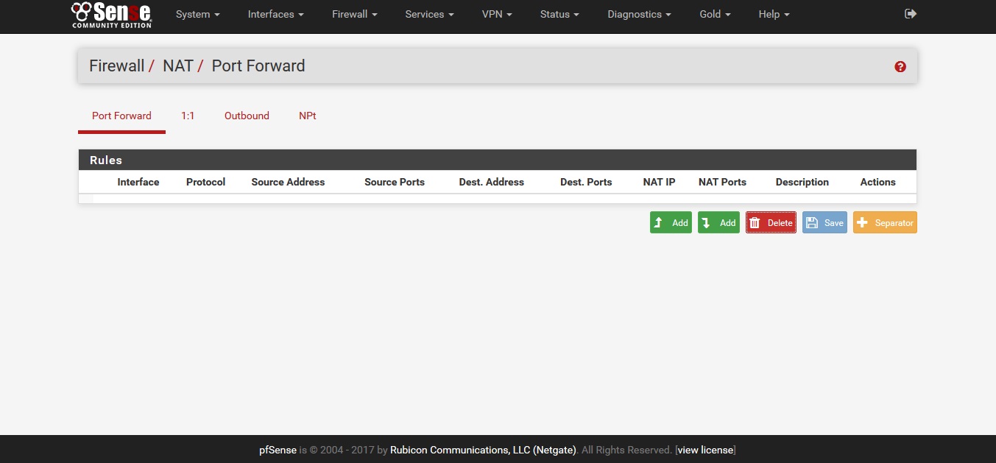The height and width of the screenshot is (463, 996).
Task: Add a Separator using the orange plus button
Action: point(885,223)
